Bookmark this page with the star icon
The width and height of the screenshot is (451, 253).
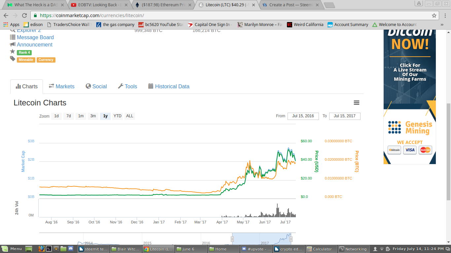point(434,15)
